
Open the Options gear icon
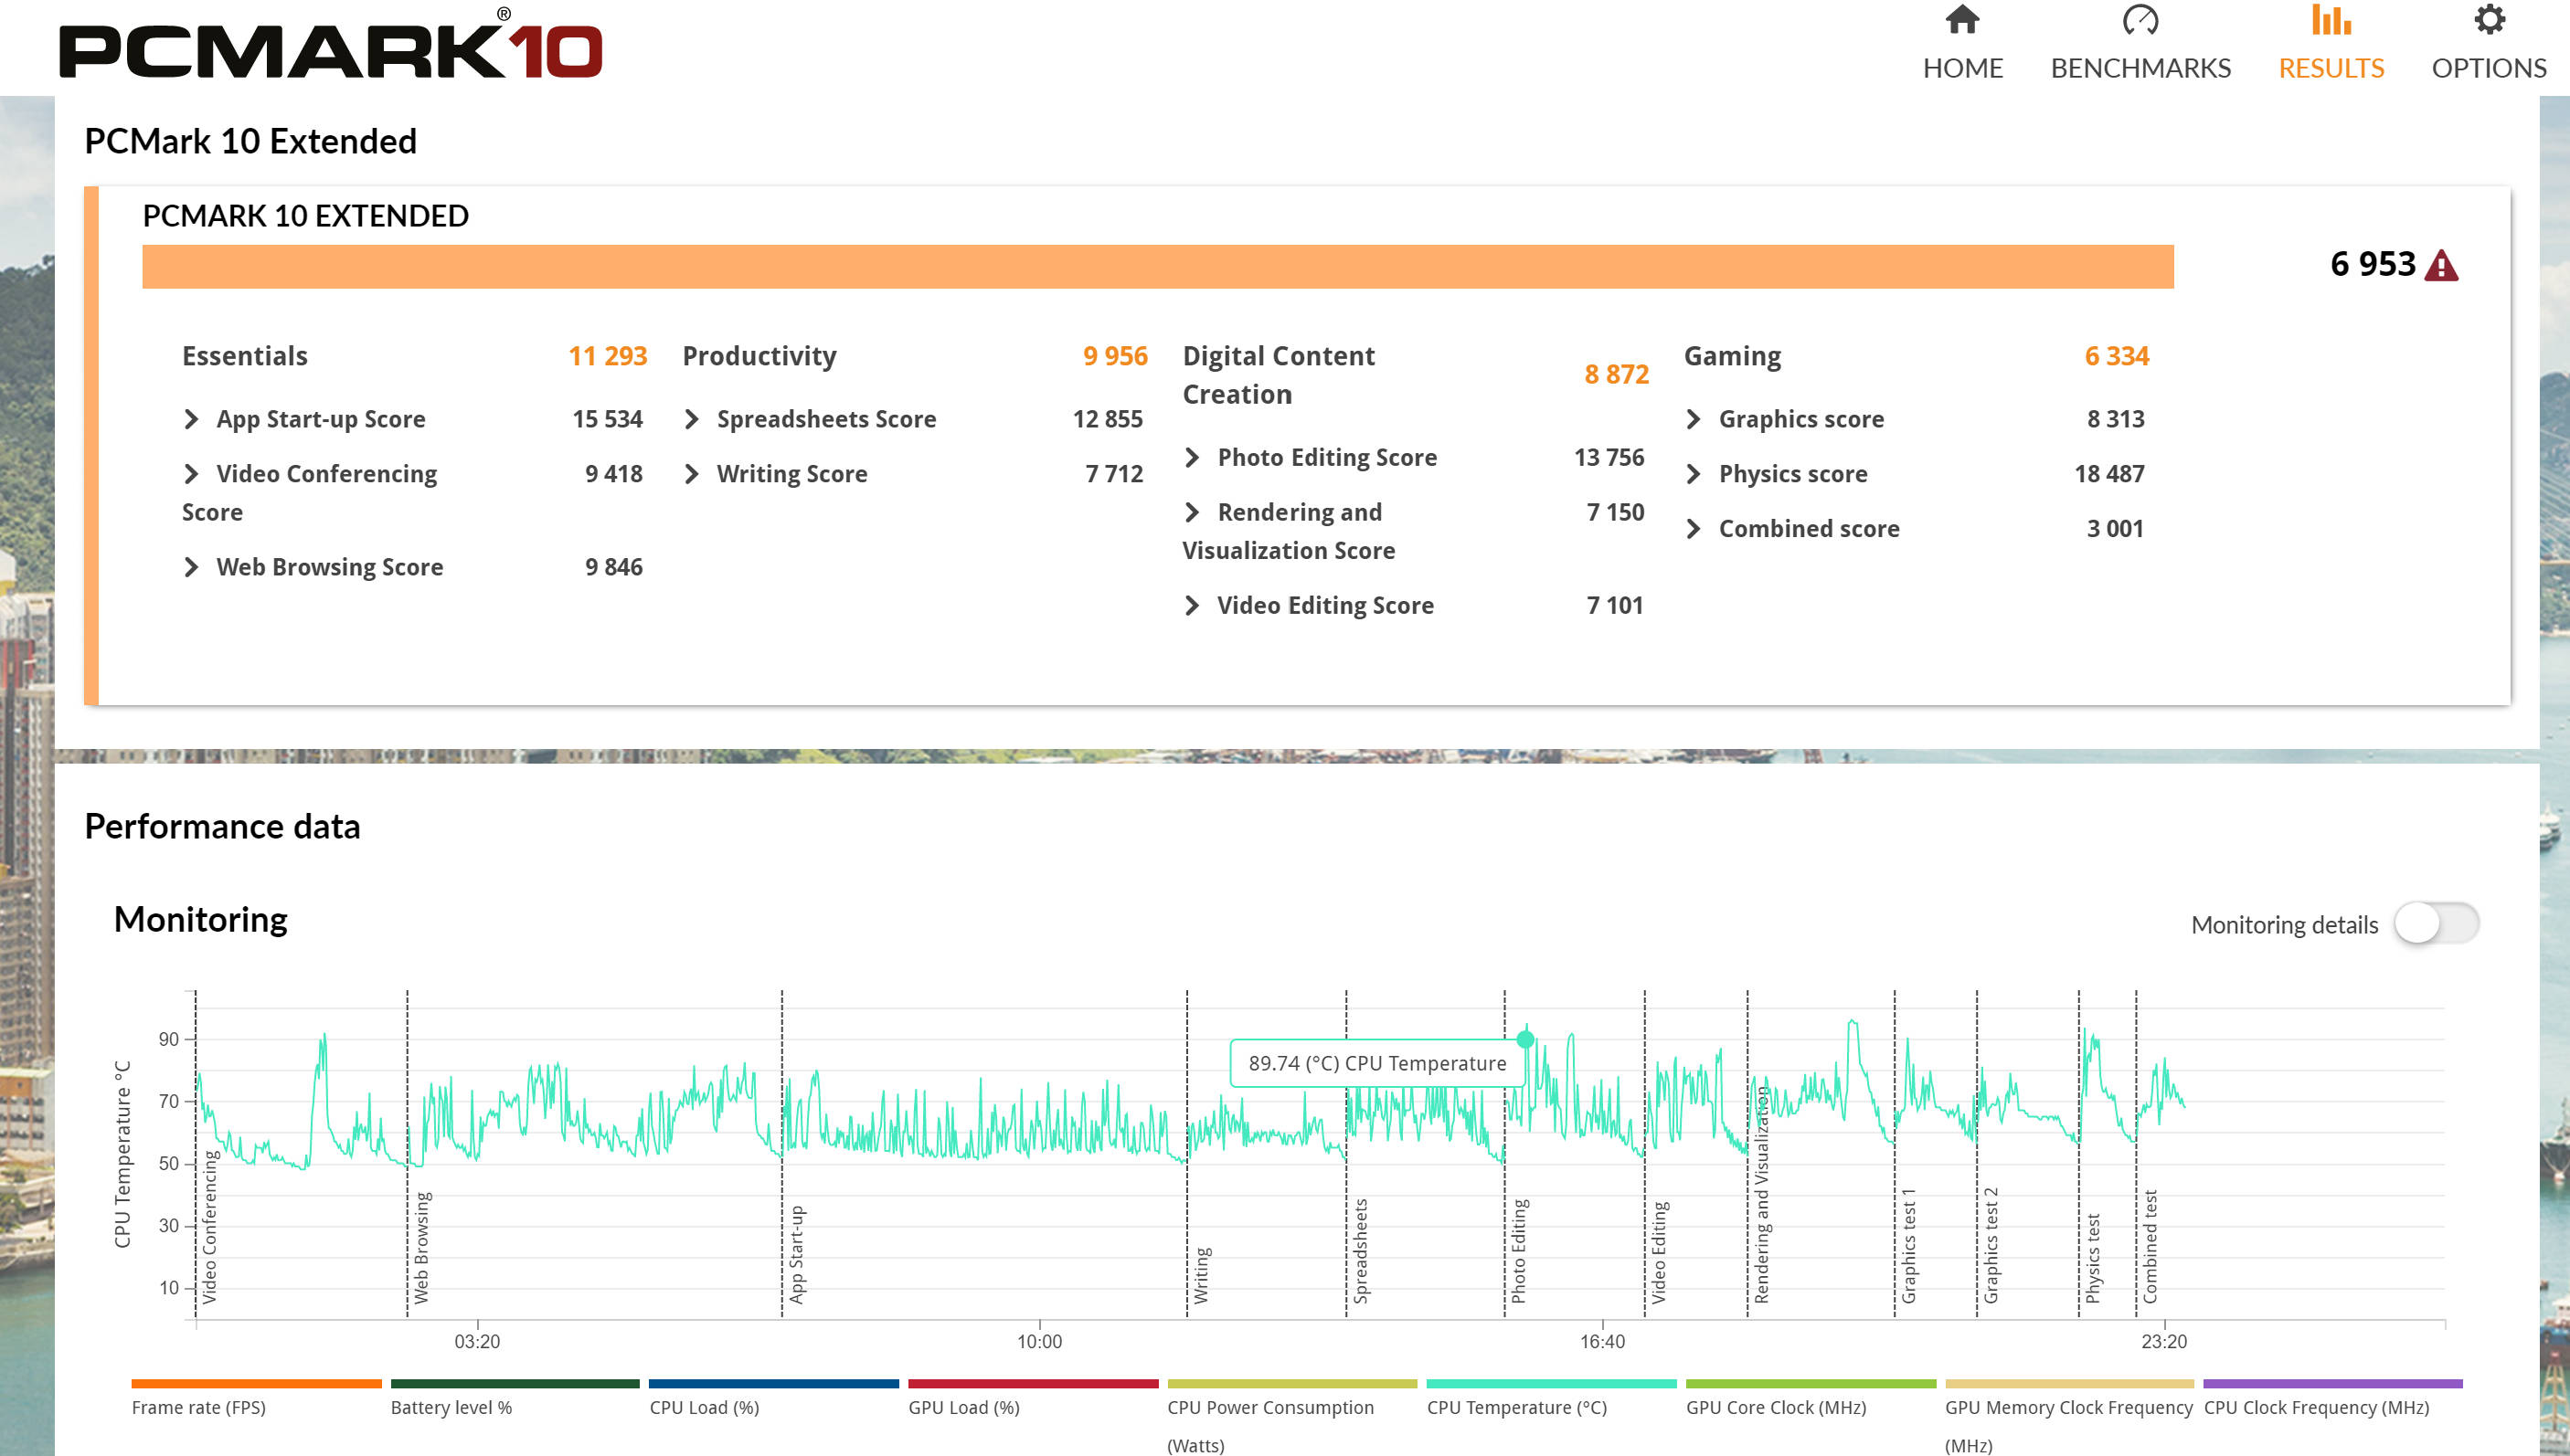[2489, 20]
